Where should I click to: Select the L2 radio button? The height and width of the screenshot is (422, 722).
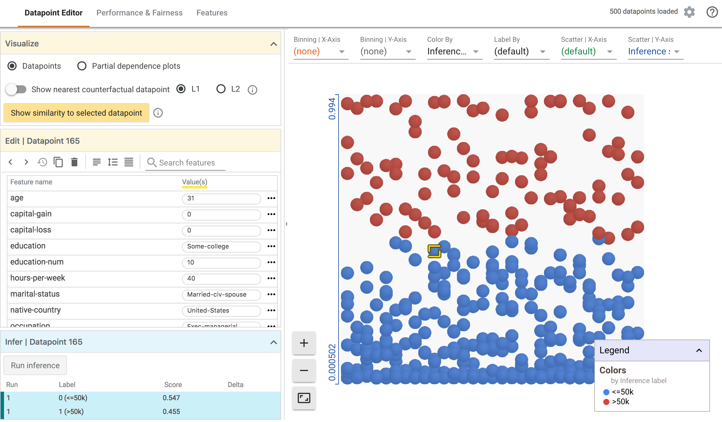221,89
